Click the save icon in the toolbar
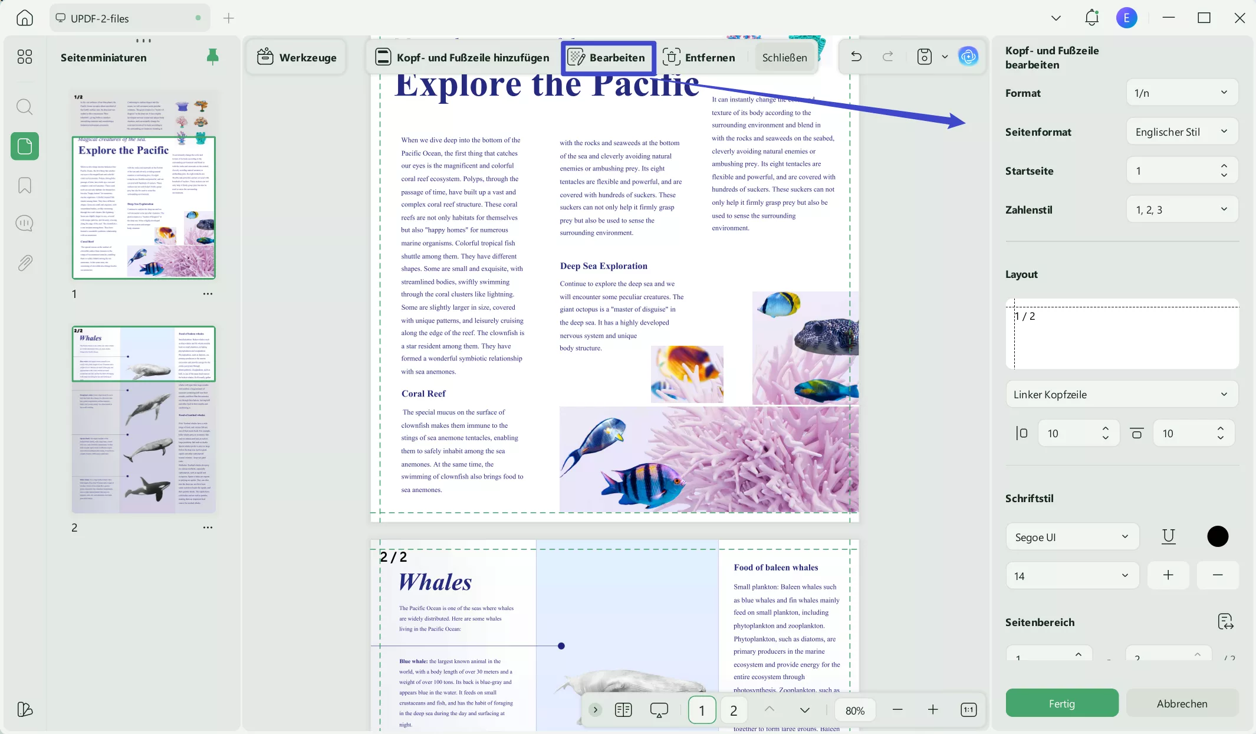 tap(923, 57)
